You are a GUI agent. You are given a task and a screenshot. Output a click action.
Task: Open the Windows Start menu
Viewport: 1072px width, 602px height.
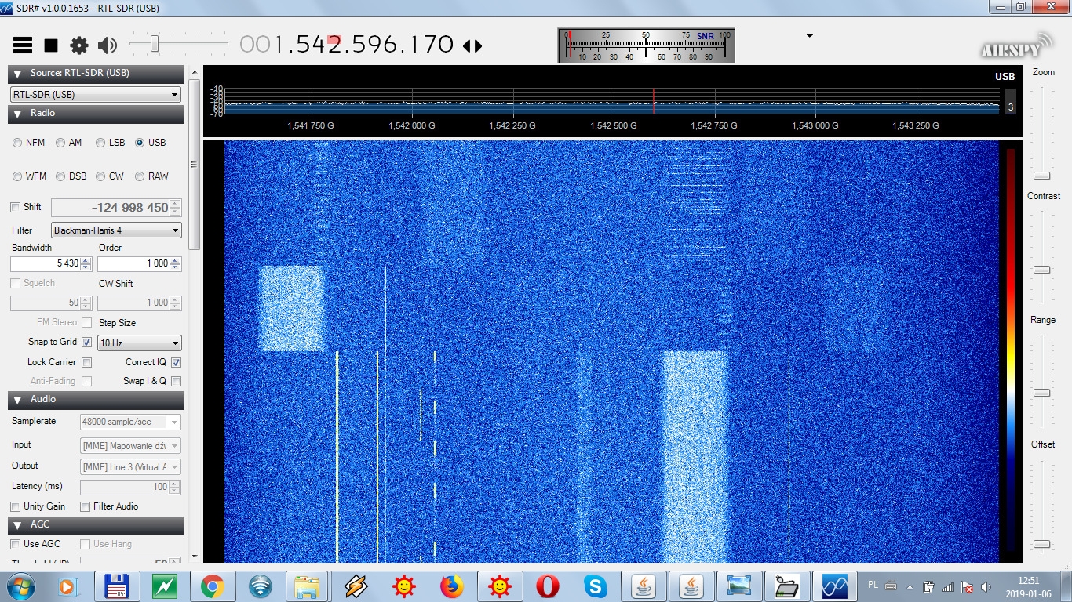[21, 586]
